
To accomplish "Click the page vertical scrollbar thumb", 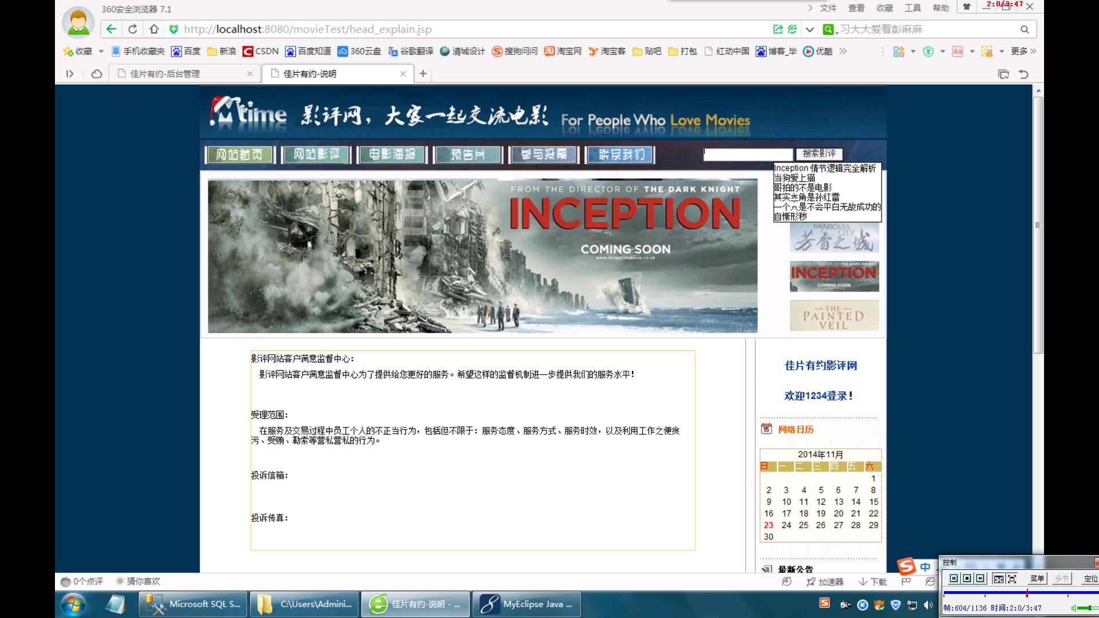I will [x=1038, y=225].
